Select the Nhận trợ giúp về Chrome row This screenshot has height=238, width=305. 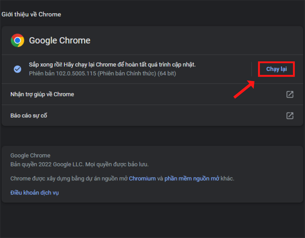point(42,94)
